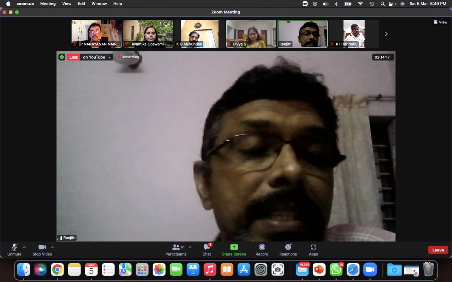Open System Preferences from the Dock

point(261,270)
